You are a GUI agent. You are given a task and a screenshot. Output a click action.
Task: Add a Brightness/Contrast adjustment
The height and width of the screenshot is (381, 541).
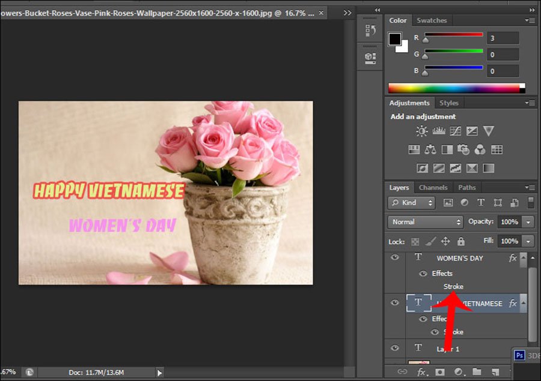pyautogui.click(x=422, y=131)
